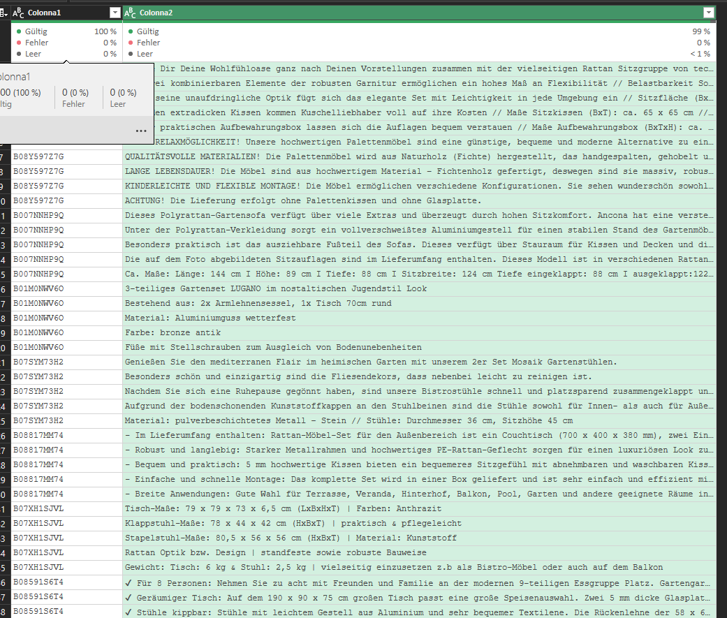This screenshot has height=618, width=727.
Task: Change data type icon of Colonna1
Action: click(18, 13)
